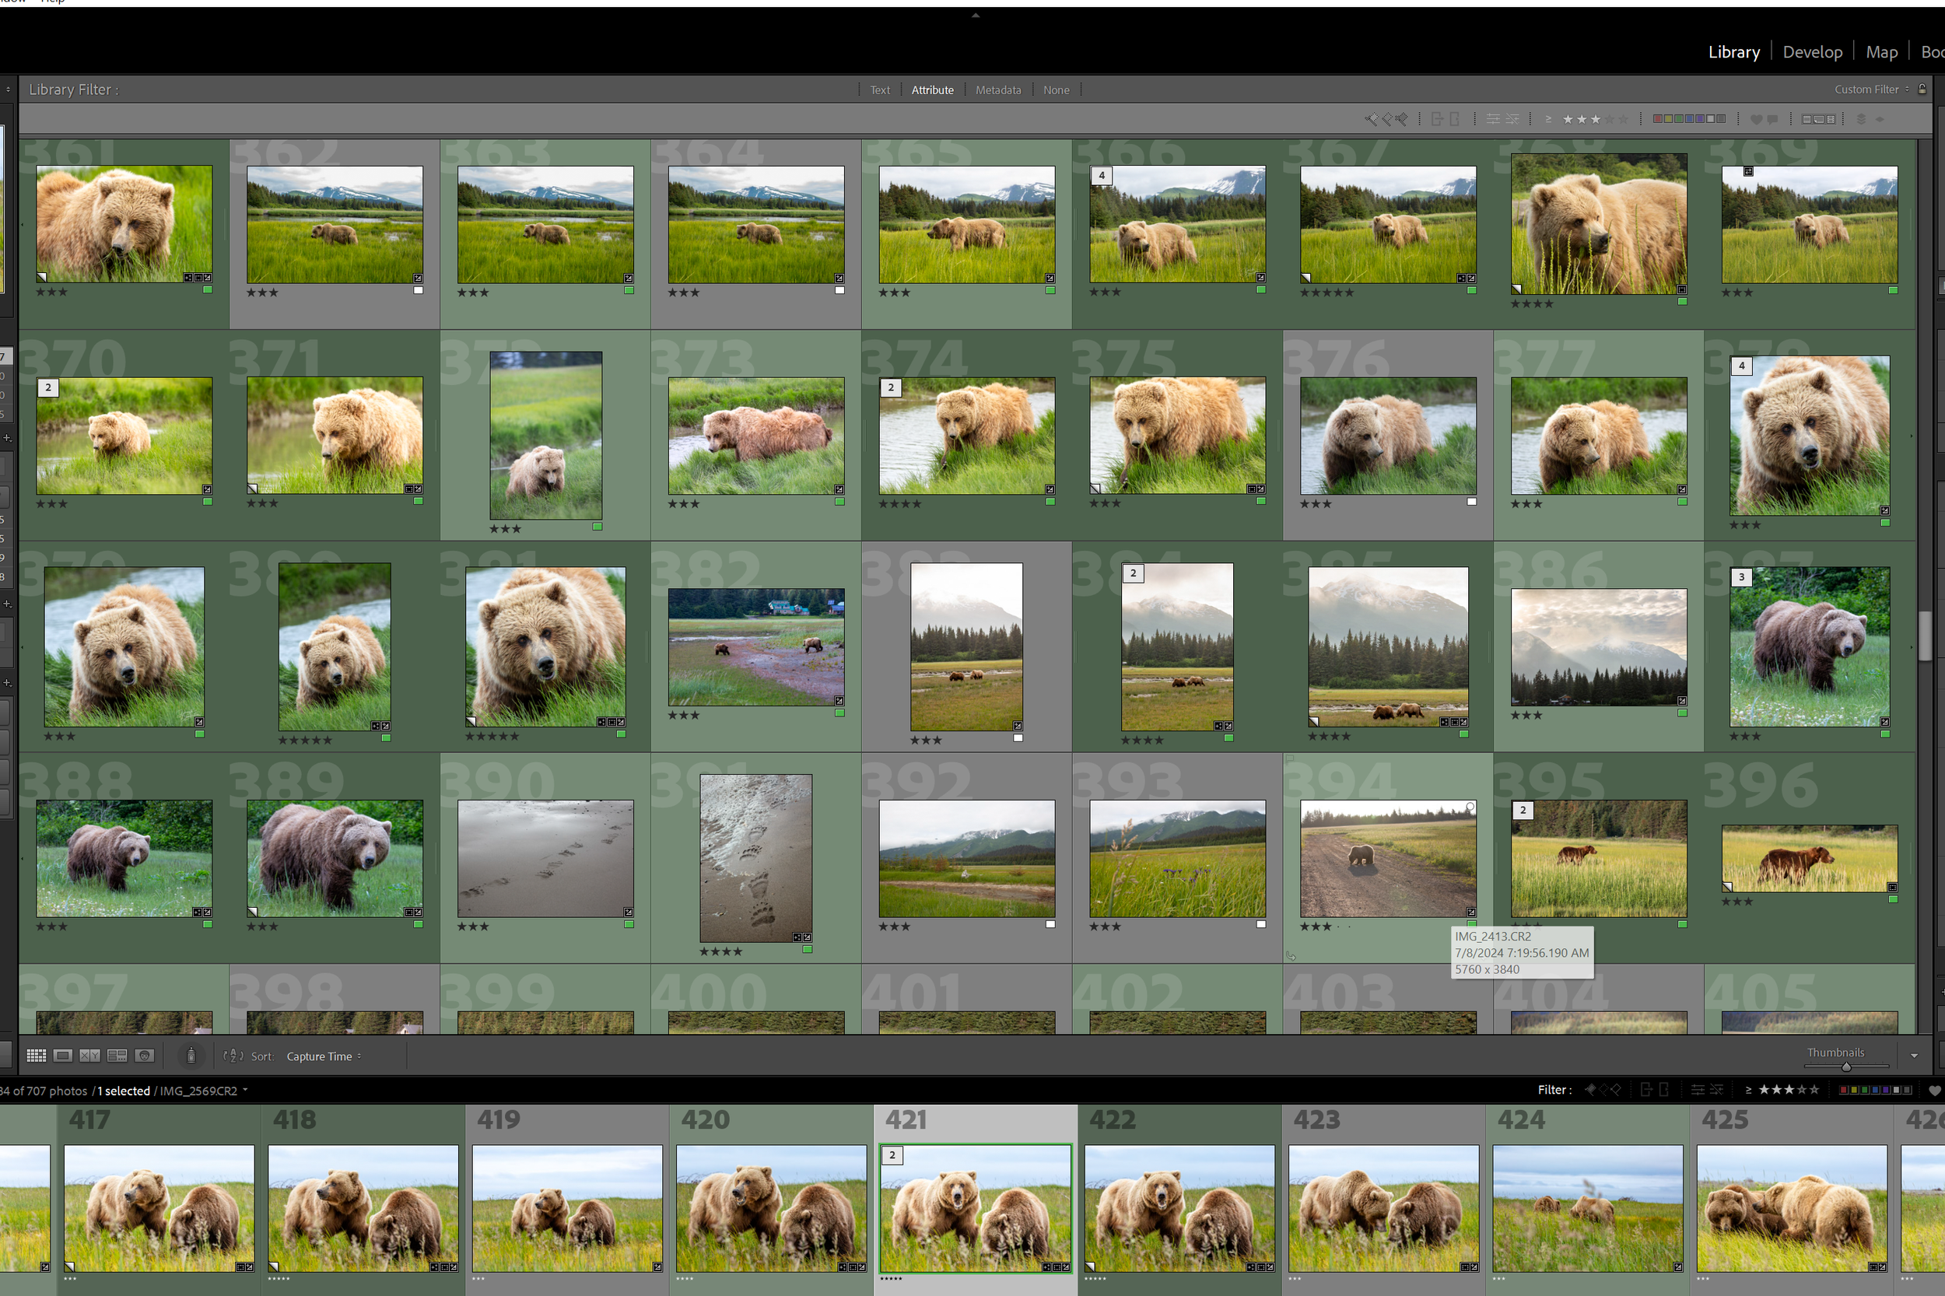Toggle the sort direction A-Z icon
This screenshot has height=1296, width=1945.
234,1056
